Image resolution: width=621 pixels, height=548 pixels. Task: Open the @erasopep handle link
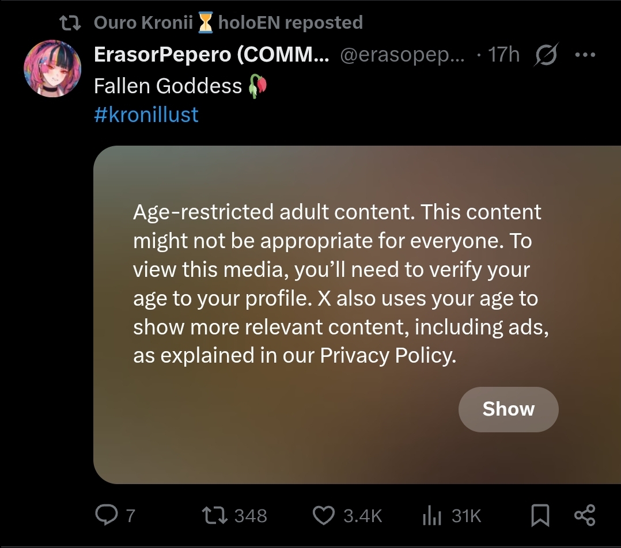pyautogui.click(x=402, y=55)
